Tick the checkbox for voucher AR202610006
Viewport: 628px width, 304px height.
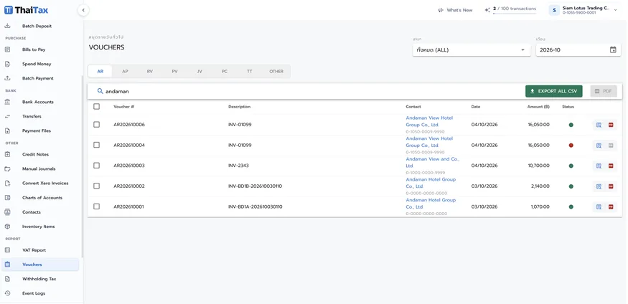[96, 125]
